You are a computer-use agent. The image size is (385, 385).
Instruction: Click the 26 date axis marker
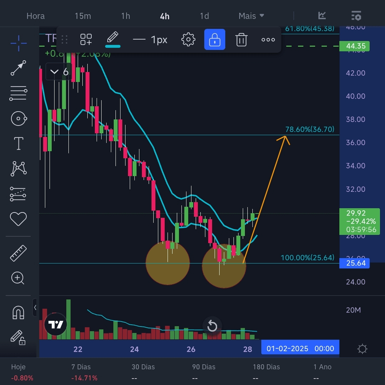[x=191, y=349]
